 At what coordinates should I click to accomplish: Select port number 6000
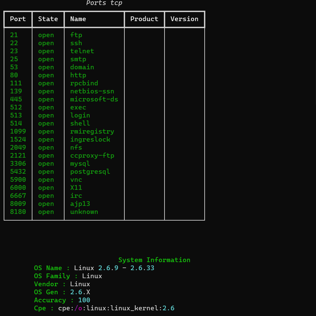pos(18,188)
